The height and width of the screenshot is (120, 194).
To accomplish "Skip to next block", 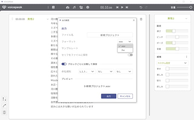I will [127, 7].
